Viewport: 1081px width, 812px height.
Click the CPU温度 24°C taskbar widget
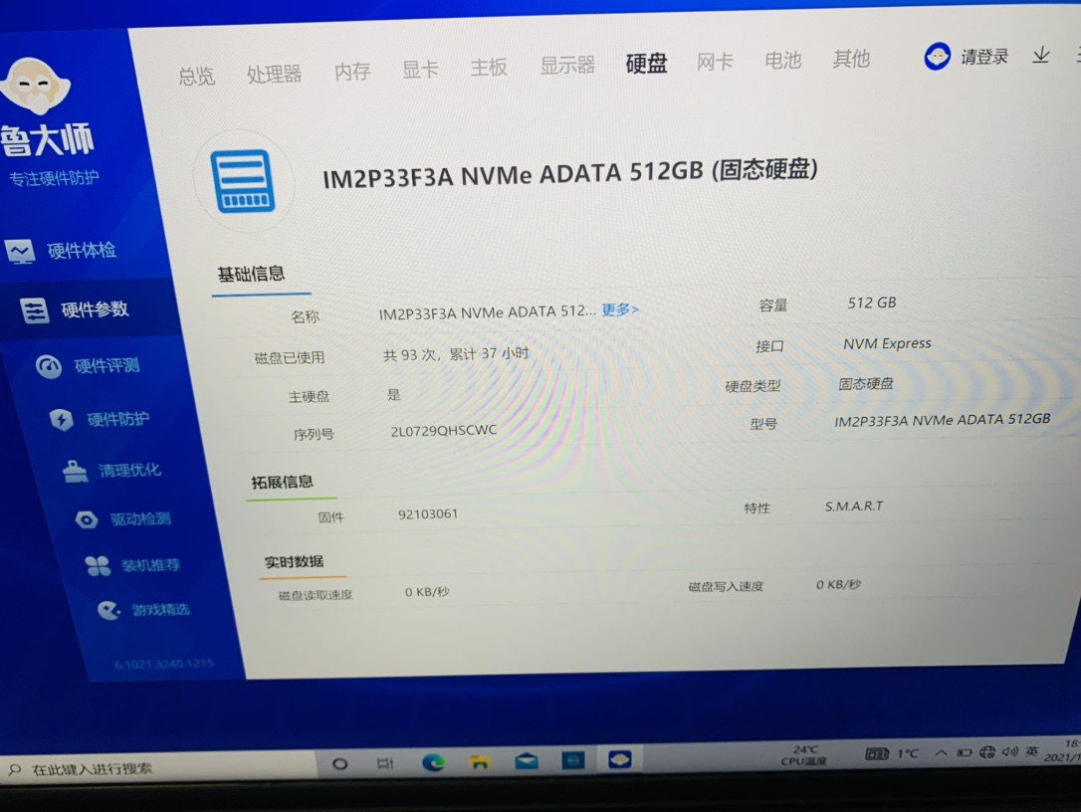[x=804, y=755]
